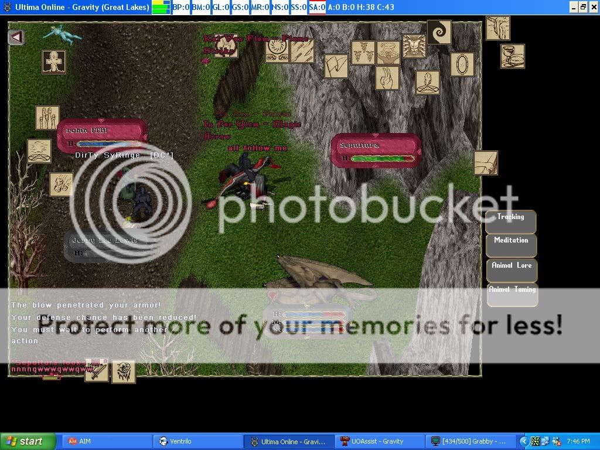600x450 pixels.
Task: Click the BM:0 counter in title bar
Action: tap(201, 7)
